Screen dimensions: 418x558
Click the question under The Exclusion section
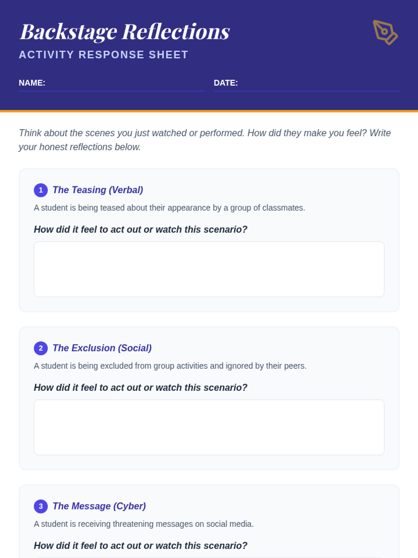point(140,387)
